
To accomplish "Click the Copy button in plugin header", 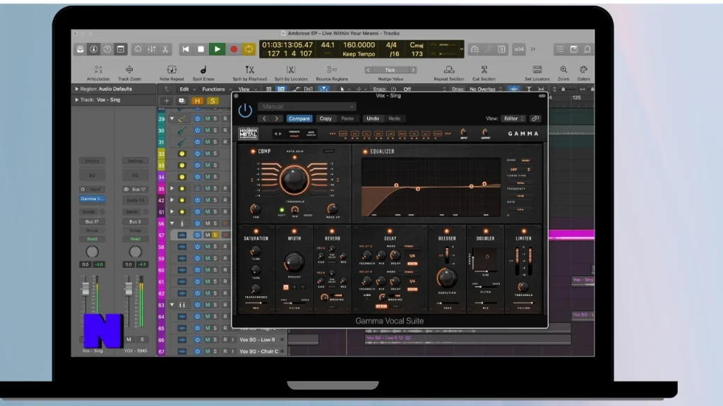I will point(325,118).
